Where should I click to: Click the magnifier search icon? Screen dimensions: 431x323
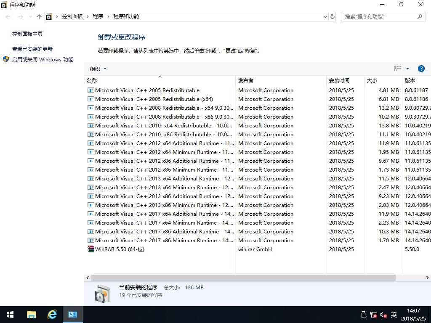pyautogui.click(x=420, y=17)
